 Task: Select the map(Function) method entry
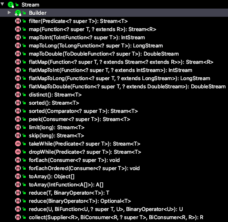[93, 29]
